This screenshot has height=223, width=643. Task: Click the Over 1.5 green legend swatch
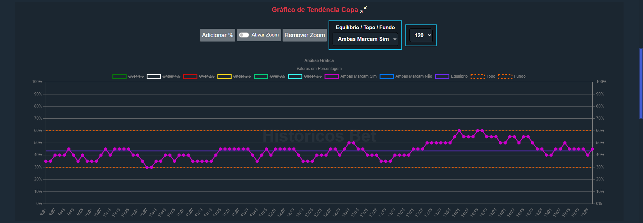(x=119, y=76)
